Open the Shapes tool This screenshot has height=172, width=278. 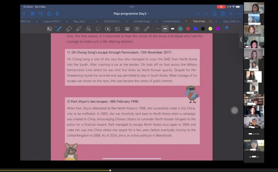pos(88,29)
